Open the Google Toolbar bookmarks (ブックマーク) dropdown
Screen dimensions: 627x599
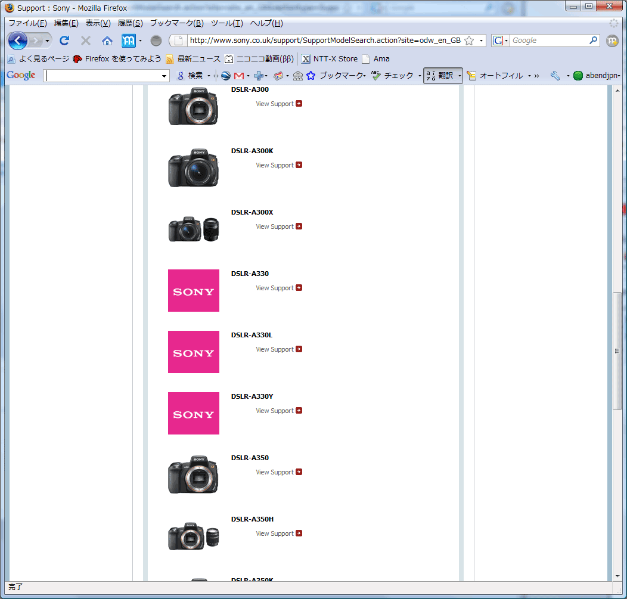click(x=342, y=75)
